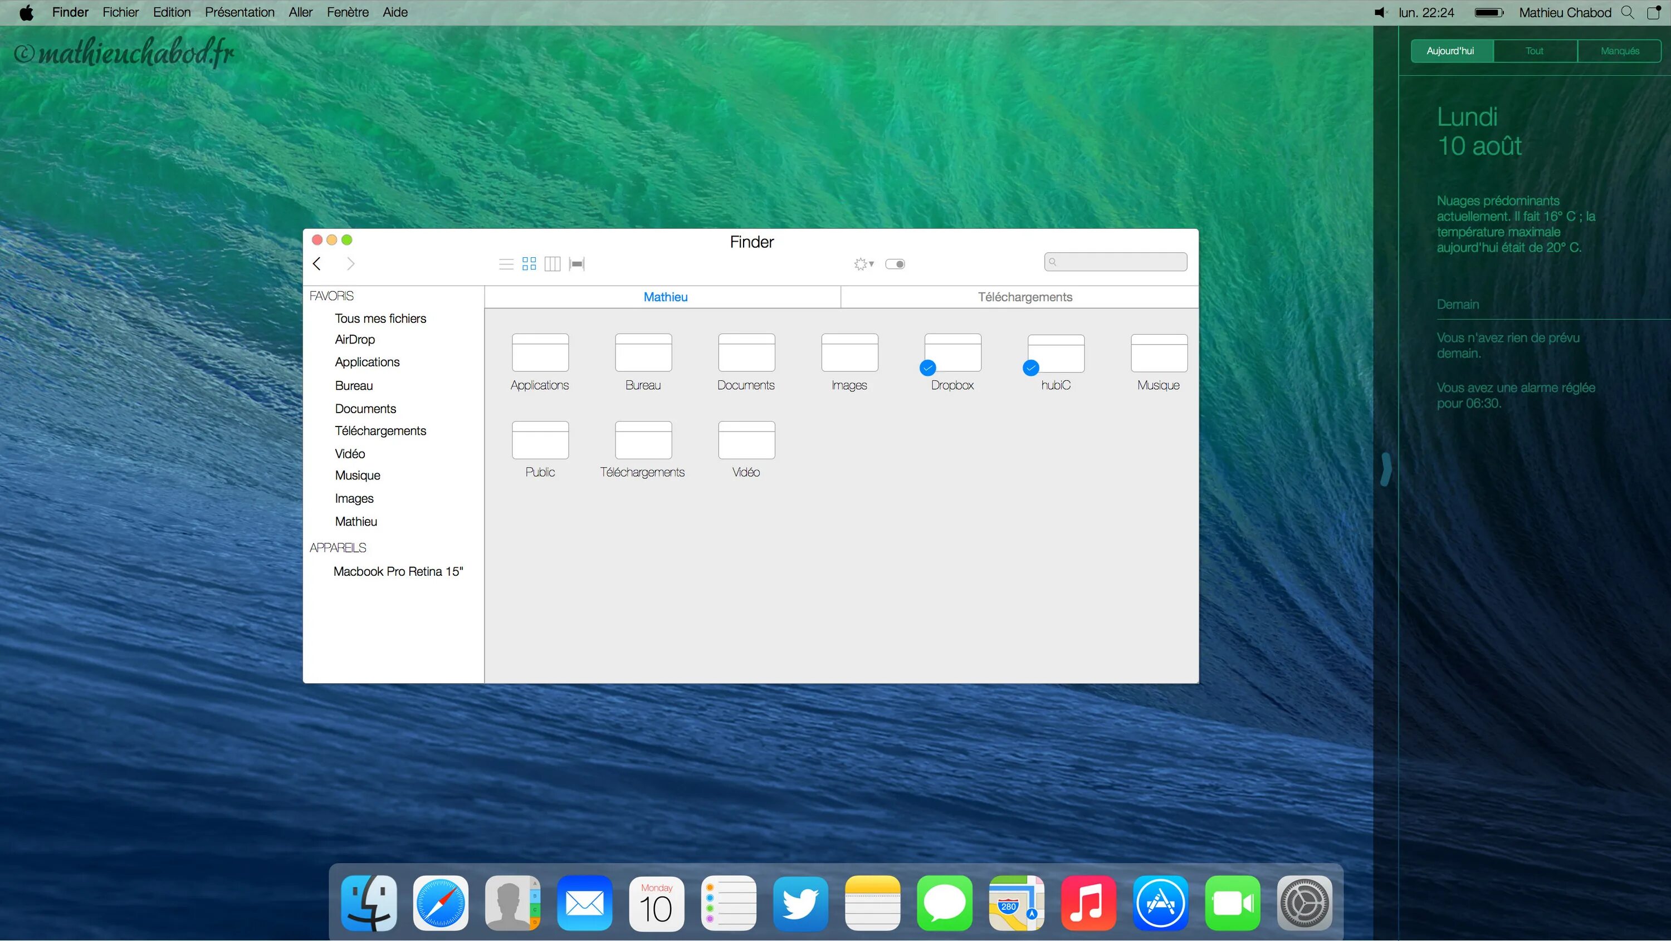This screenshot has height=941, width=1671.
Task: Open the Mathieu Chabod user menu
Action: click(x=1565, y=12)
